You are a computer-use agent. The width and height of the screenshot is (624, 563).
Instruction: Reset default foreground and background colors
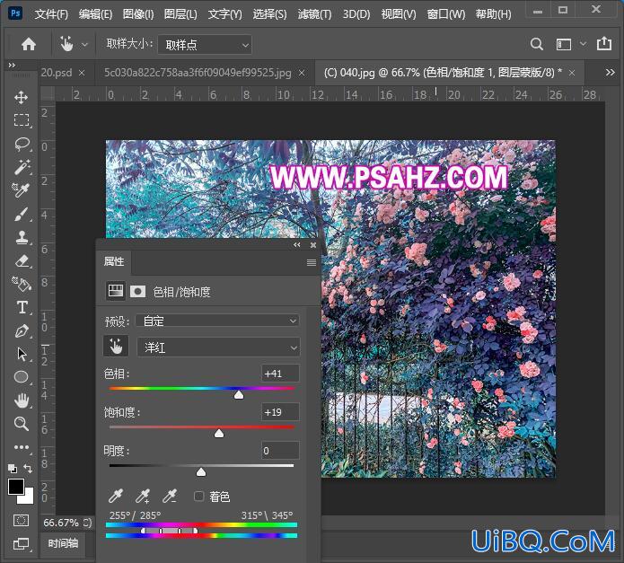click(13, 469)
